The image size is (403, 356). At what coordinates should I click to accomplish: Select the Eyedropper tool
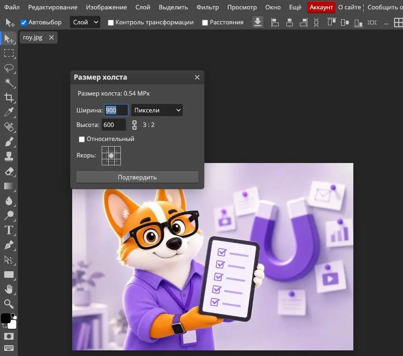(9, 112)
